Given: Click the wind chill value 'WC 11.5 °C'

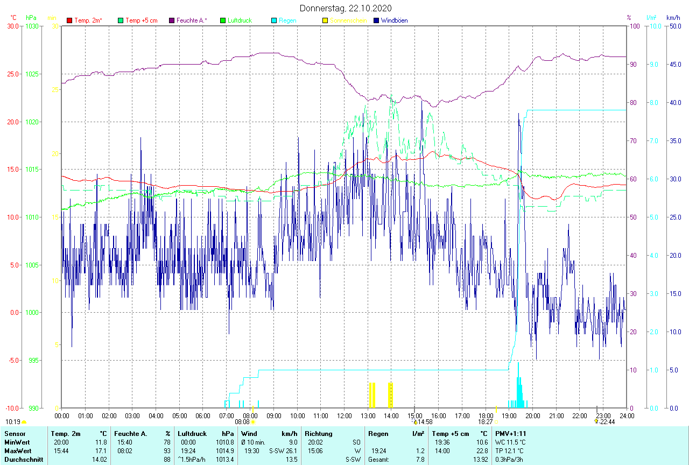Looking at the screenshot, I should click(511, 442).
